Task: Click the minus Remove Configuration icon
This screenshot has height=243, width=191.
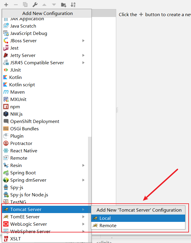Action: [16, 5]
